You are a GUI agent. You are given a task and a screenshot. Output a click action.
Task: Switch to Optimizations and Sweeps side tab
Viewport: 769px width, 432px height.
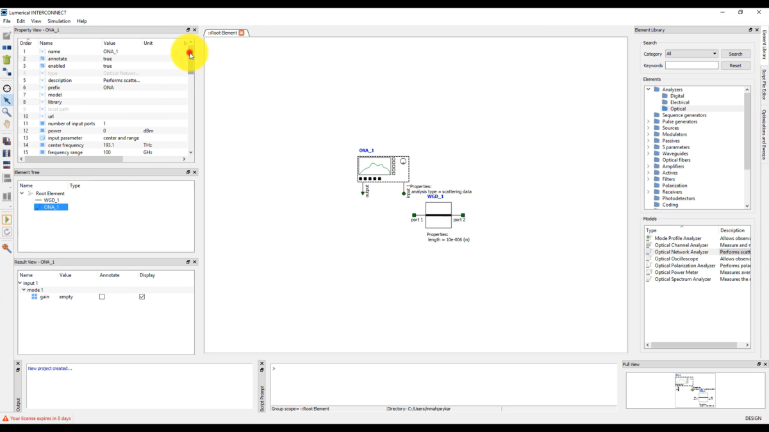click(764, 134)
